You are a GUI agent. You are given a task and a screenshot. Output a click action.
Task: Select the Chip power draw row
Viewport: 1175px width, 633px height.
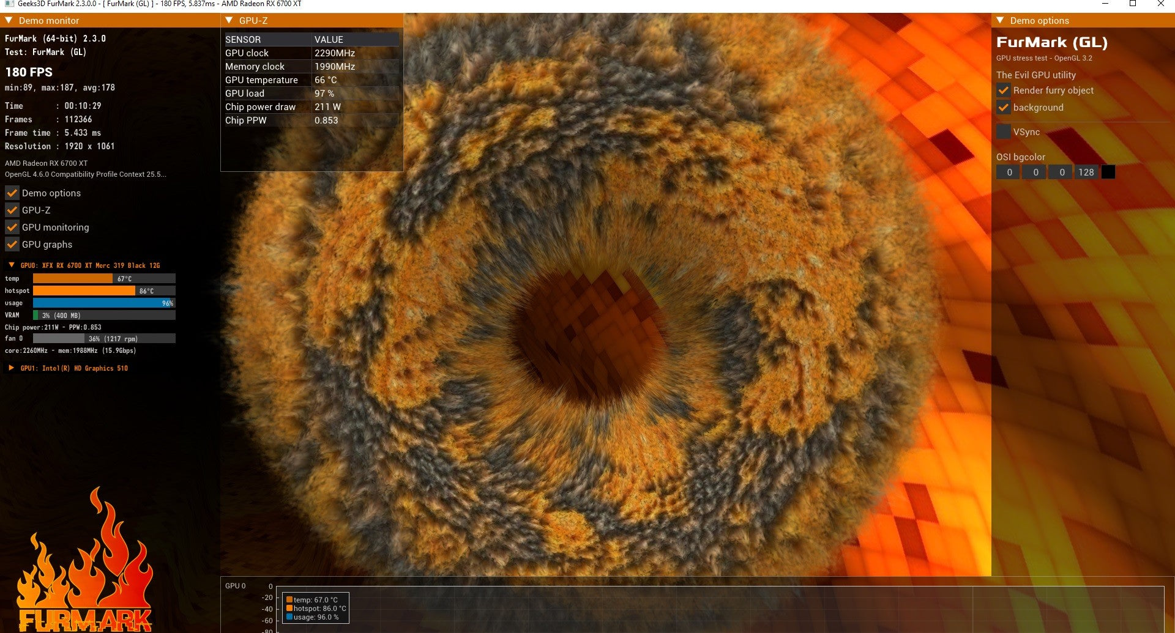pyautogui.click(x=311, y=107)
